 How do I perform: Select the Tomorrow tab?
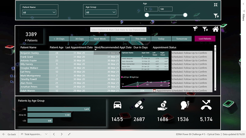182,39
